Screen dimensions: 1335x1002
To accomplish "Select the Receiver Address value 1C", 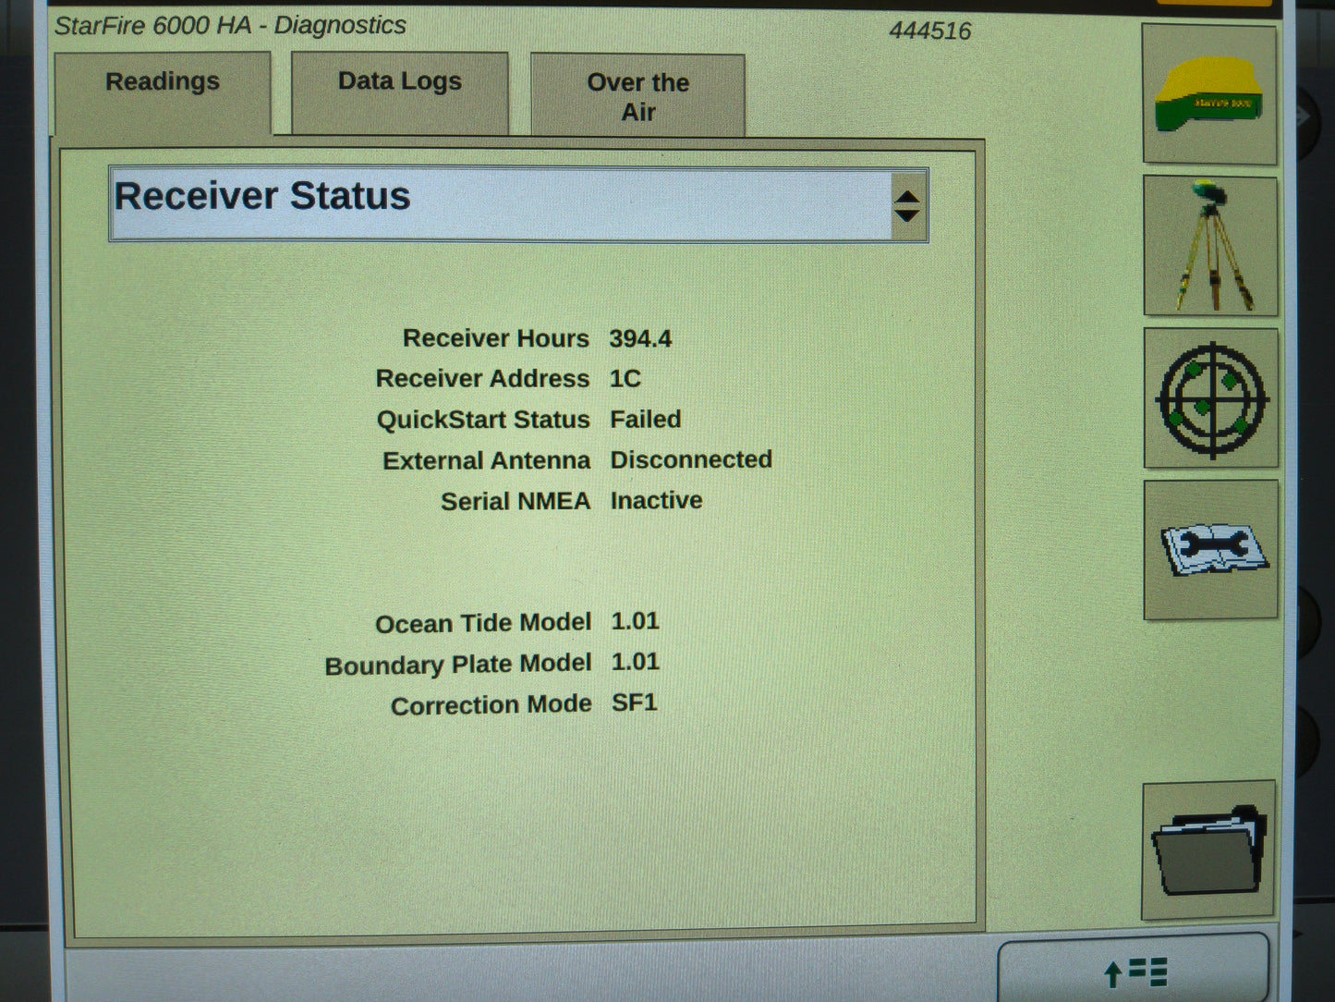I will tap(625, 379).
